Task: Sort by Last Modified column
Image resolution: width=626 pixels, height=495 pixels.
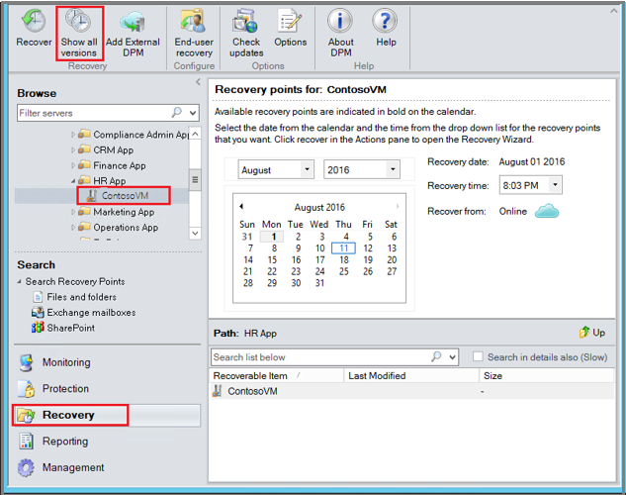Action: pyautogui.click(x=411, y=375)
